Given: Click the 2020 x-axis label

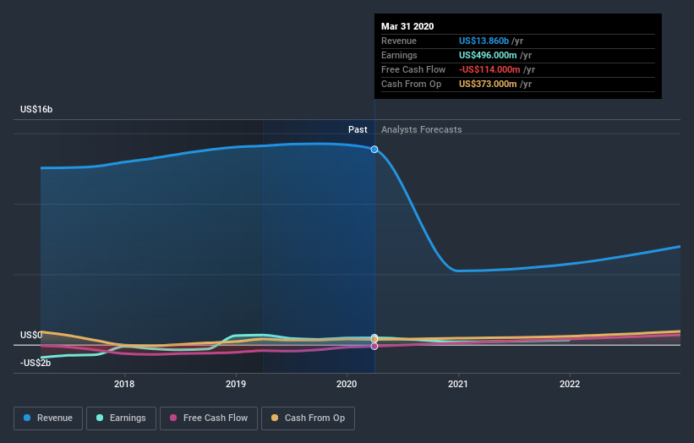Looking at the screenshot, I should point(347,384).
